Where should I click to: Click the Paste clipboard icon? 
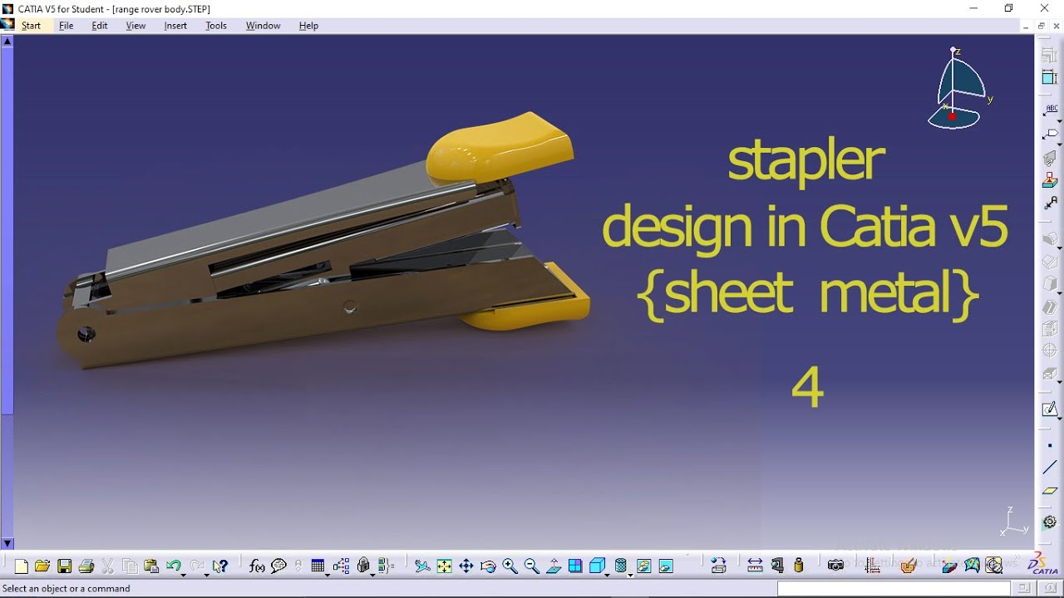click(150, 566)
